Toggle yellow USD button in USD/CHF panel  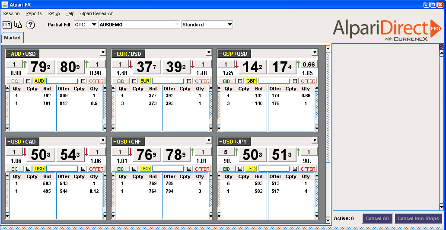click(x=145, y=169)
